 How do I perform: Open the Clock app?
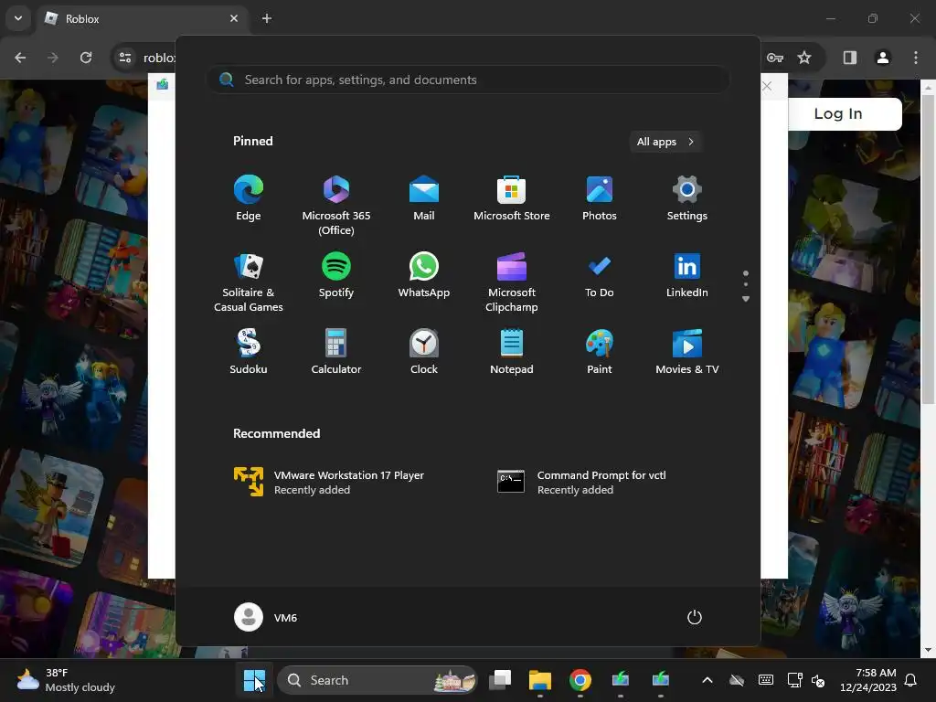[424, 352]
